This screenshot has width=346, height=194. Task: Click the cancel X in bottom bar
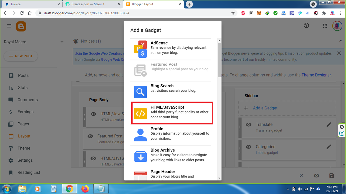coord(301,176)
